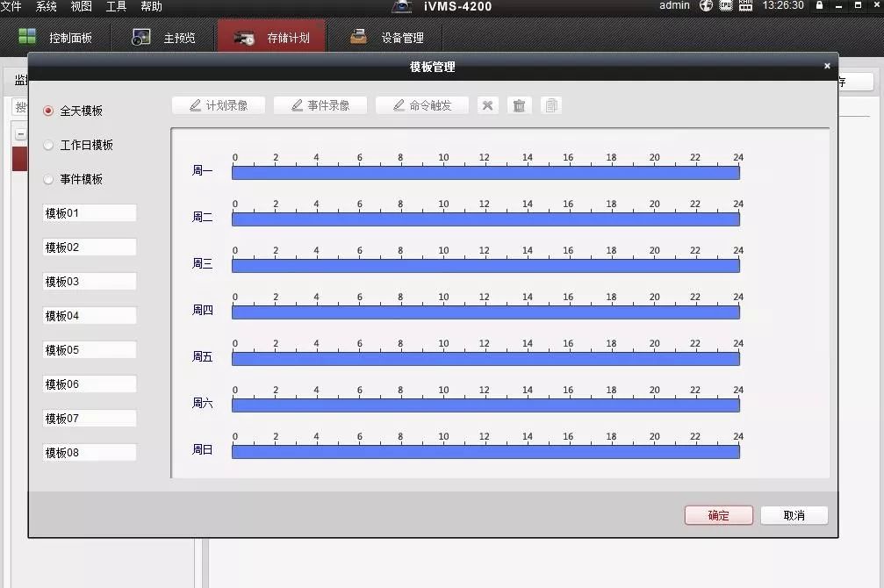This screenshot has height=588, width=884.
Task: Click the 计划录像 button
Action: point(219,105)
